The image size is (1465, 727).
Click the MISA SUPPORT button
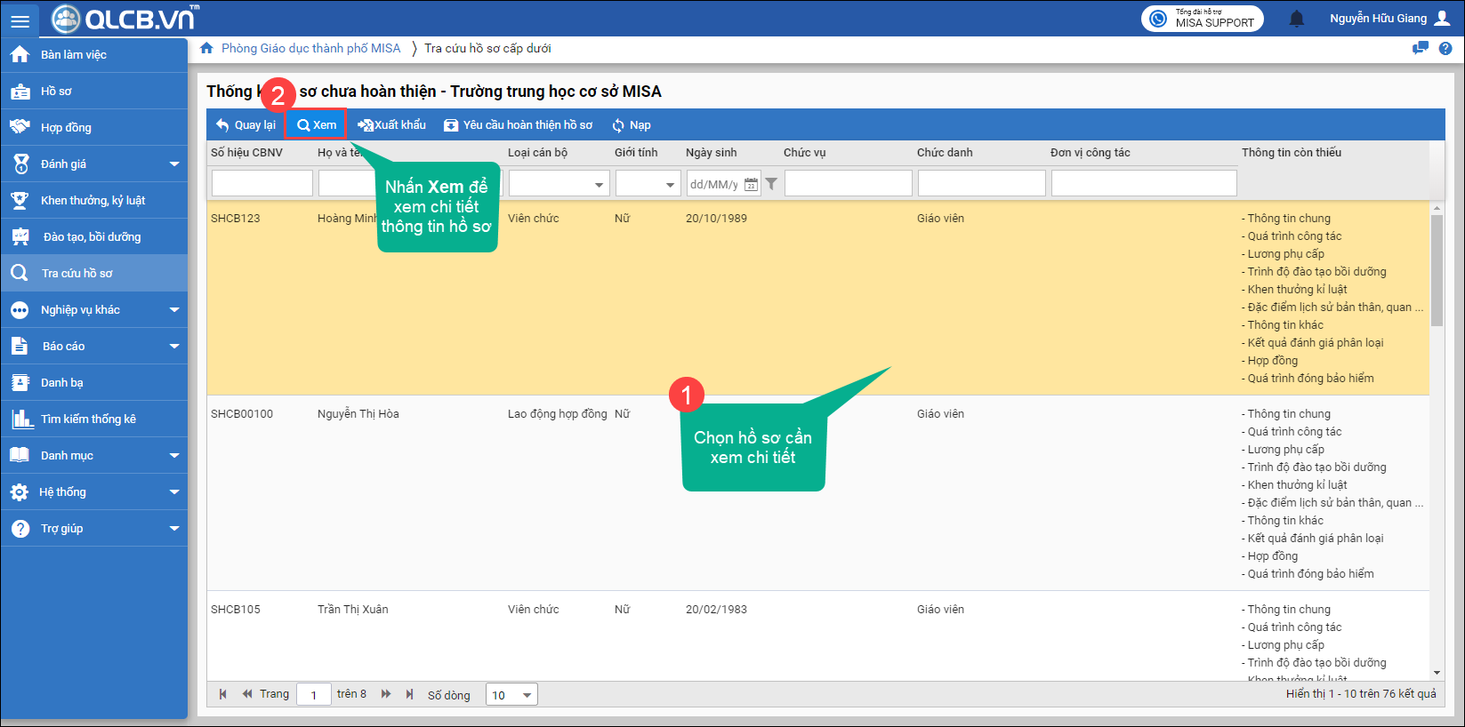click(1202, 19)
